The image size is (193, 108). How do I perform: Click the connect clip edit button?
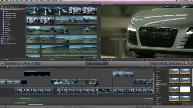coord(24,63)
